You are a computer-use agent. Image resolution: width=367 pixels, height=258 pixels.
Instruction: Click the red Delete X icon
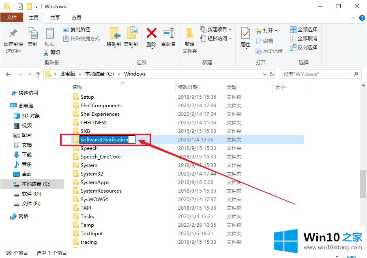tap(151, 33)
